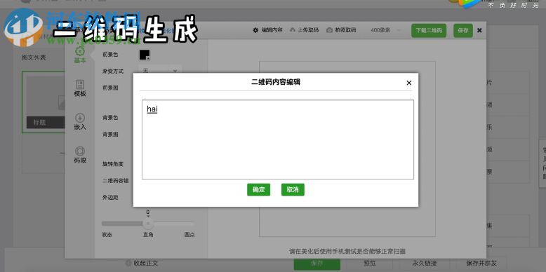Screen dimensions: 546x272
Task: Click the 预览 button in the bottom bar
Action: tap(369, 264)
